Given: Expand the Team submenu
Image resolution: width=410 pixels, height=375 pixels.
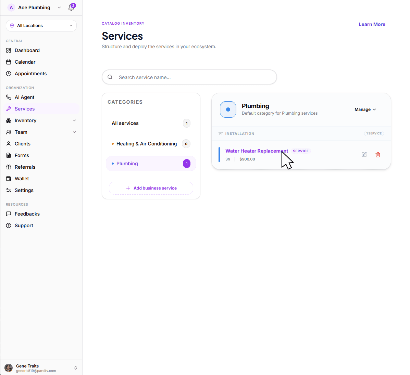Looking at the screenshot, I should (74, 132).
